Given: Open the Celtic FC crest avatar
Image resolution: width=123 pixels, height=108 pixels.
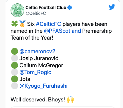Looking at the screenshot, I should pyautogui.click(x=17, y=10).
